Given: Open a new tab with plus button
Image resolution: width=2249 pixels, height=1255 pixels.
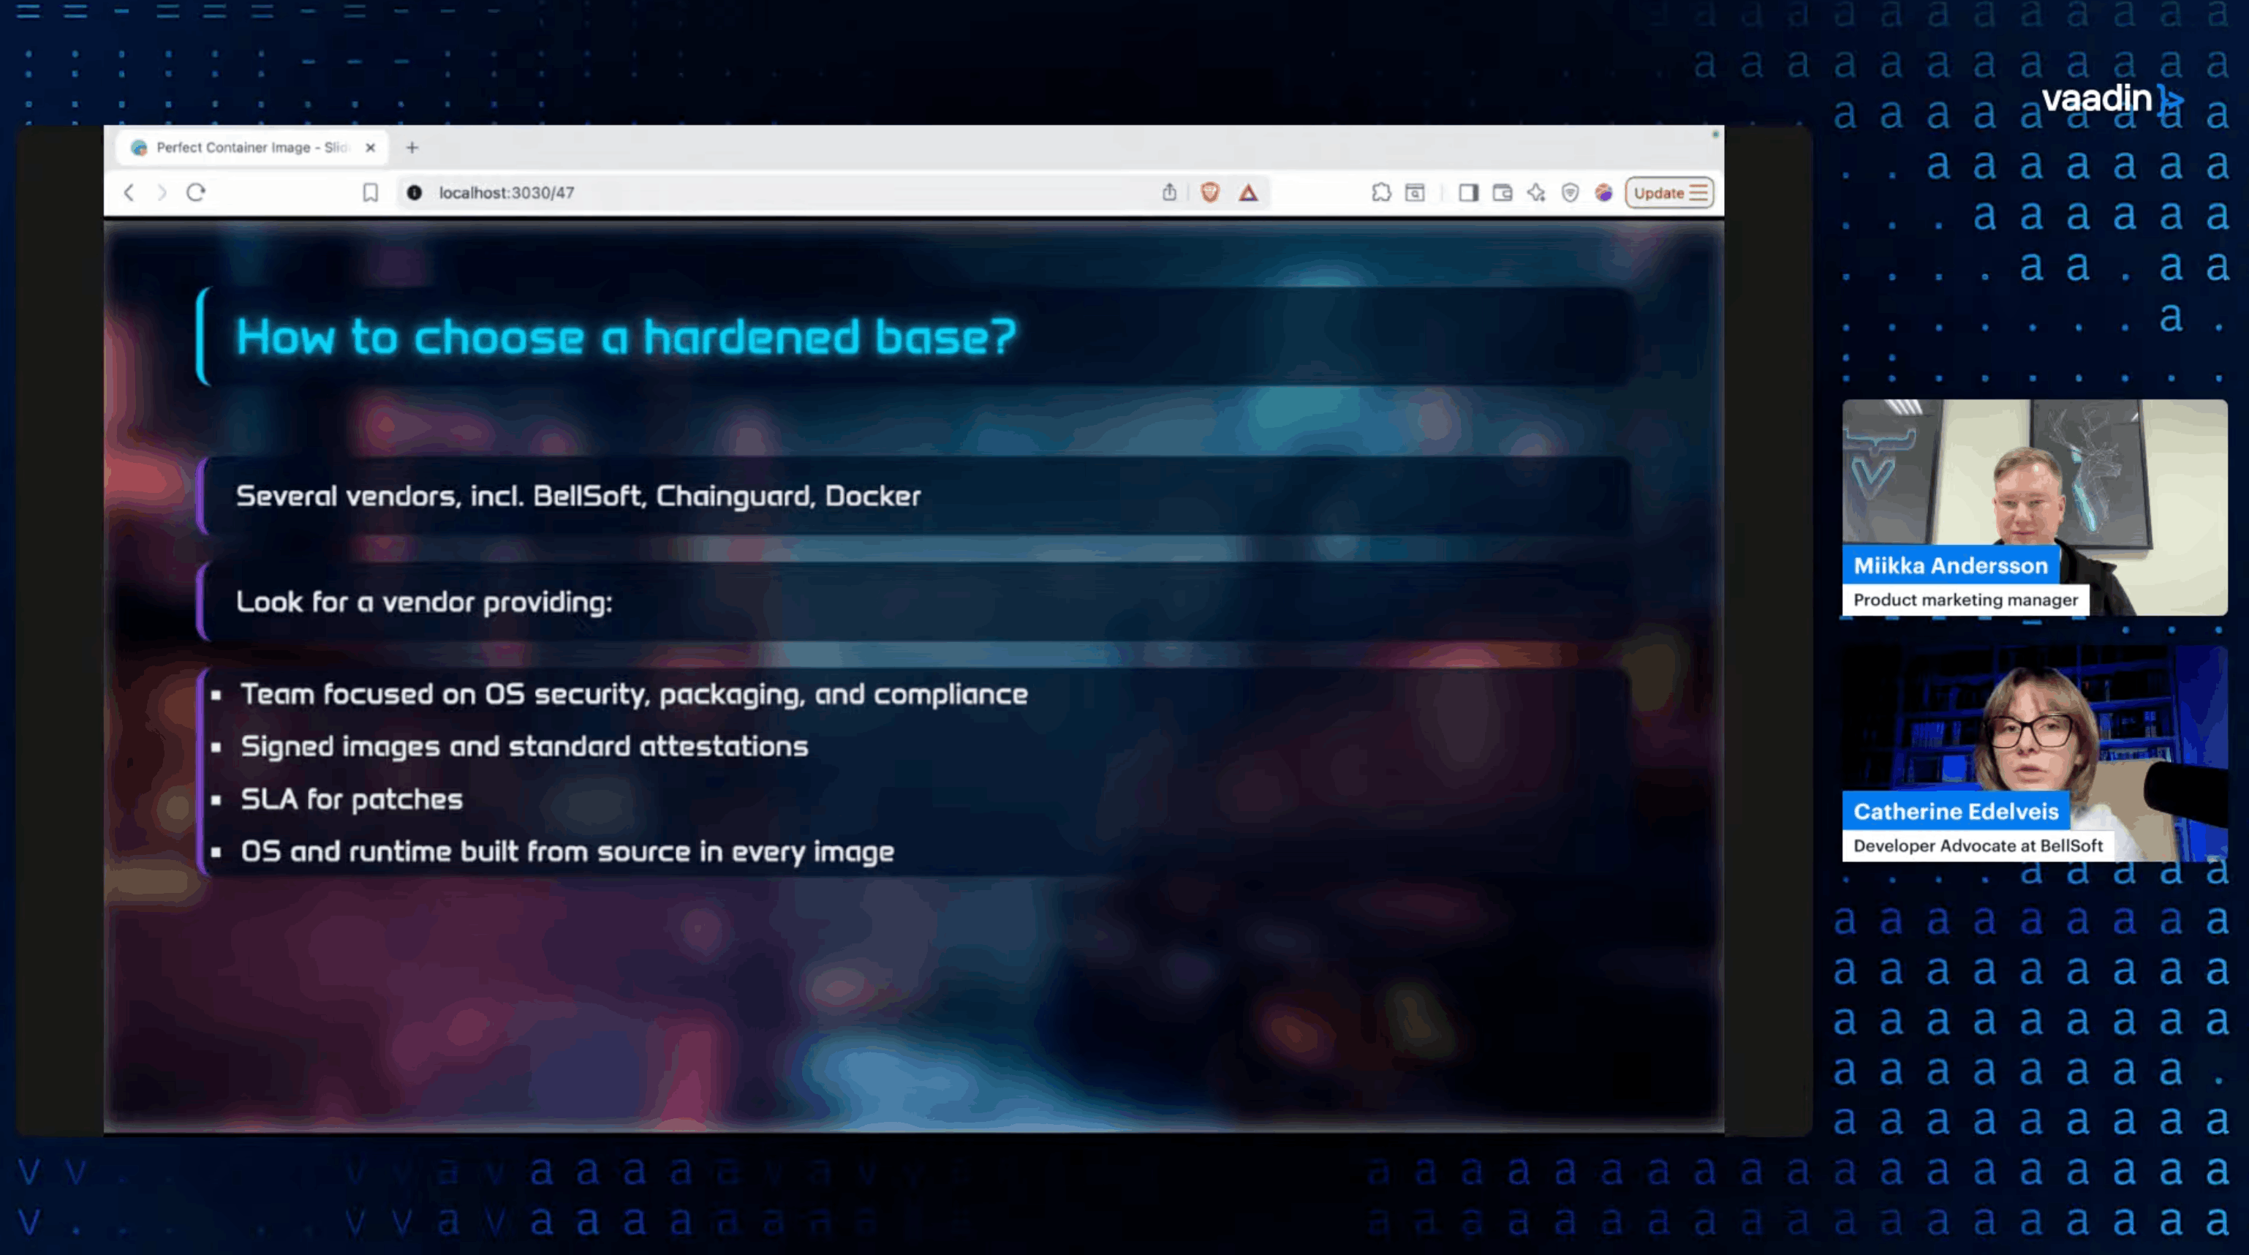Looking at the screenshot, I should click(412, 148).
